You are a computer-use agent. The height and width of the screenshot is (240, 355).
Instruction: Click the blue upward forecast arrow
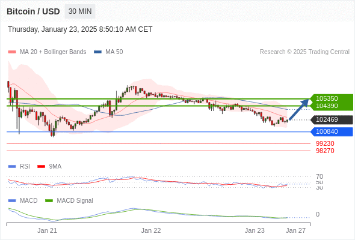tap(299, 109)
